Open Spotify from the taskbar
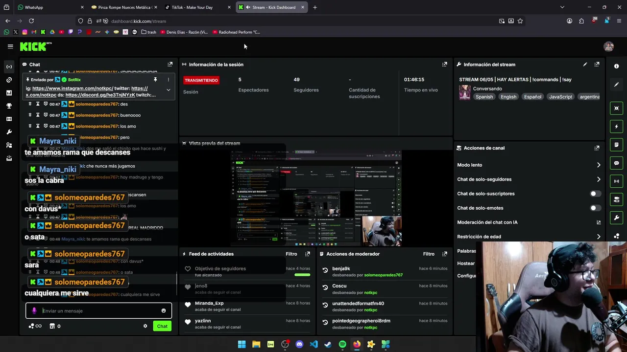 click(342, 344)
